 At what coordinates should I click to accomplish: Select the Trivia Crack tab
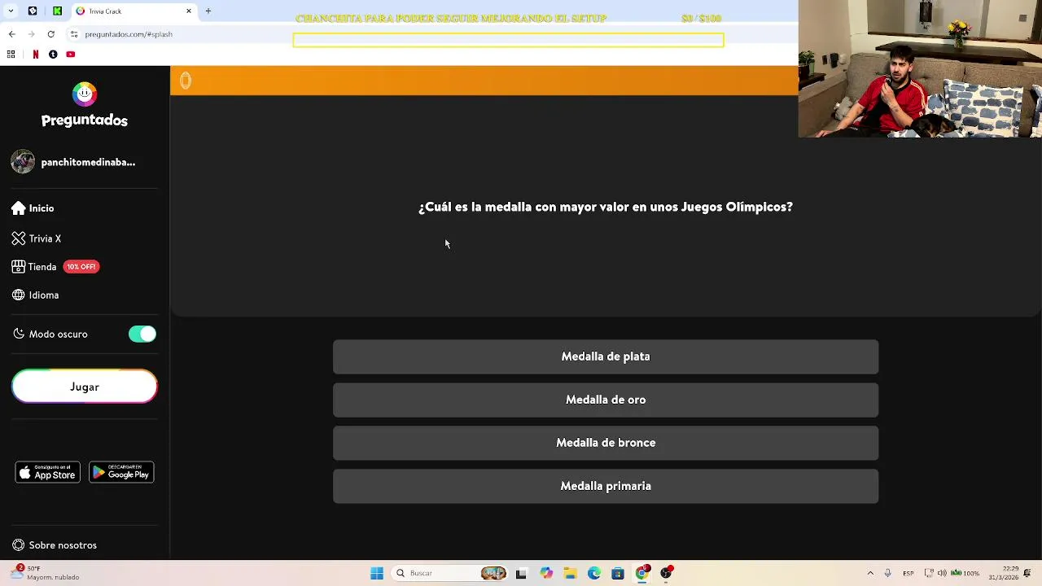click(x=134, y=11)
